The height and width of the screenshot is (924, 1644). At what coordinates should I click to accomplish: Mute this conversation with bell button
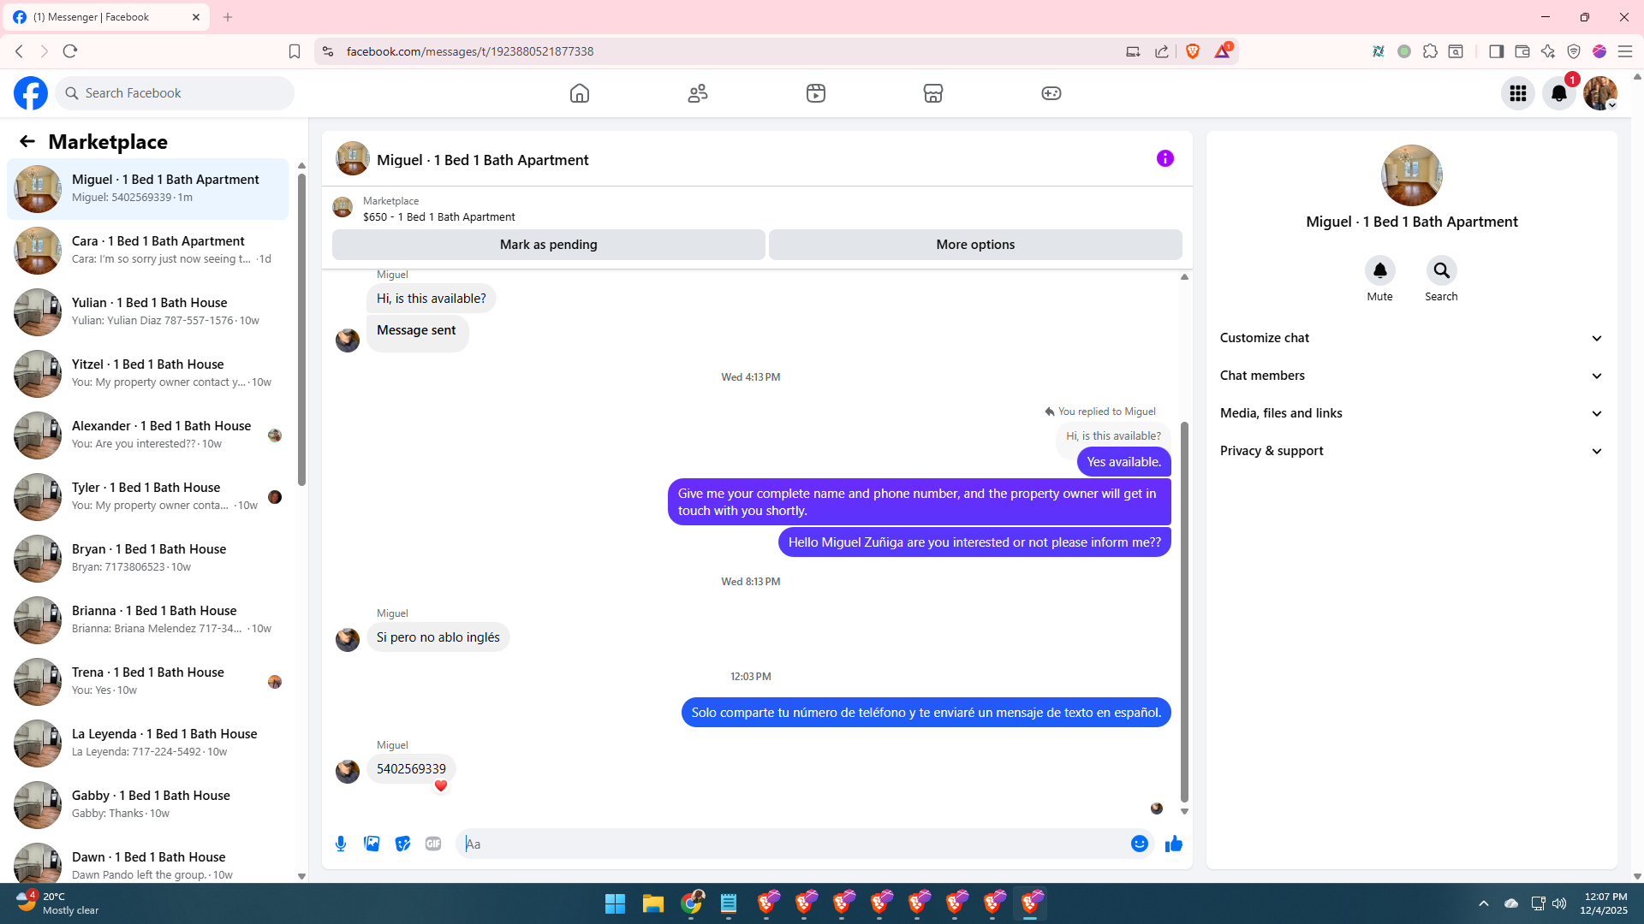coord(1379,271)
